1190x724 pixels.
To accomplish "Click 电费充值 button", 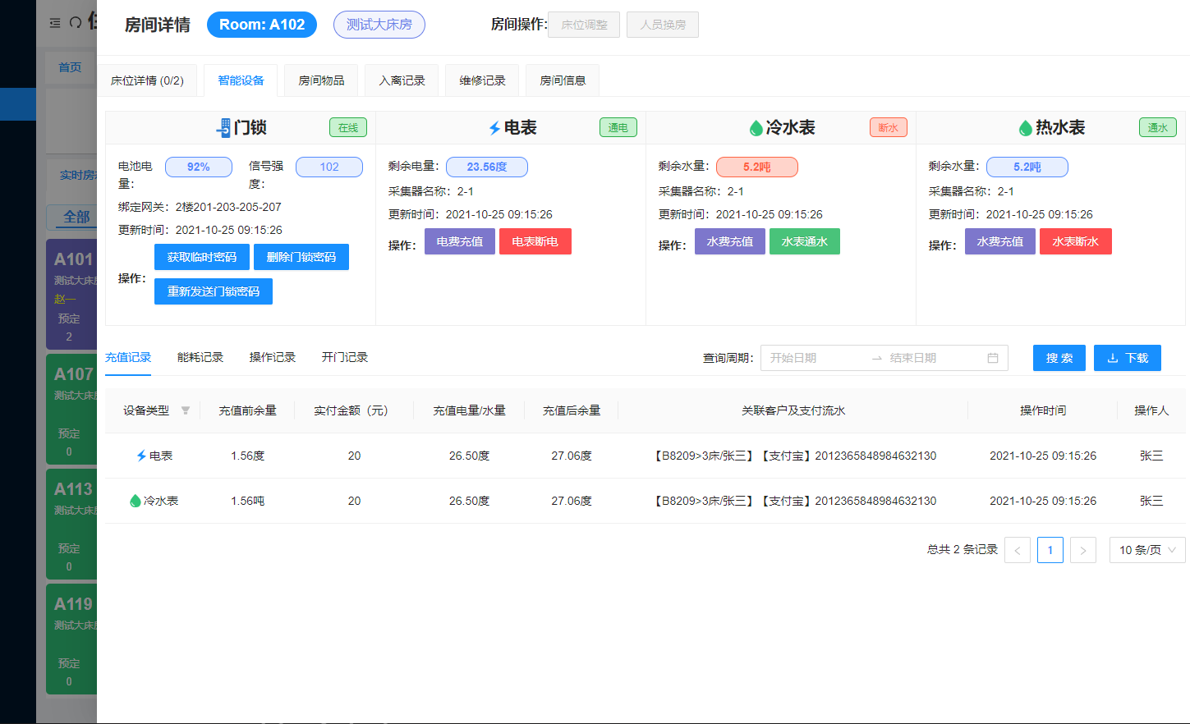I will click(x=460, y=241).
